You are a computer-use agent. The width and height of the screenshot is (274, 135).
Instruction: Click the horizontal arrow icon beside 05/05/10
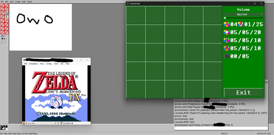[227, 48]
